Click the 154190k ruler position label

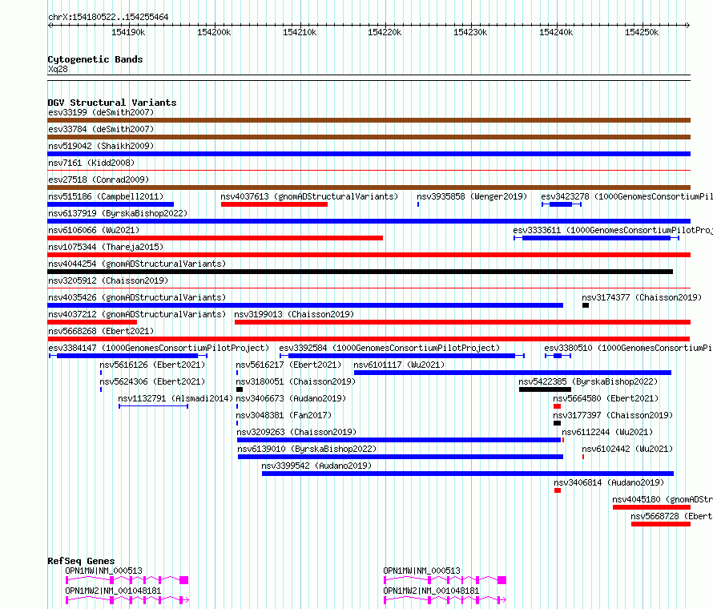point(128,32)
